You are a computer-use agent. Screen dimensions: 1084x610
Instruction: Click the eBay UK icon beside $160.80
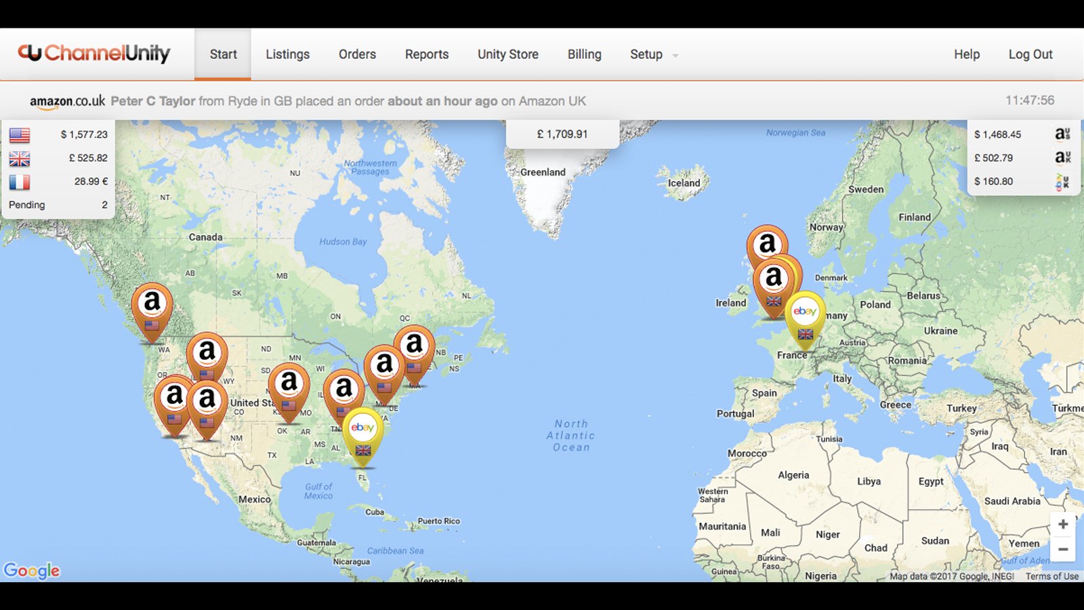[1060, 181]
